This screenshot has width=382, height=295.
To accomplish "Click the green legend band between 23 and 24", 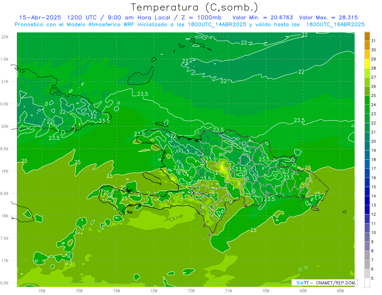I will [367, 109].
